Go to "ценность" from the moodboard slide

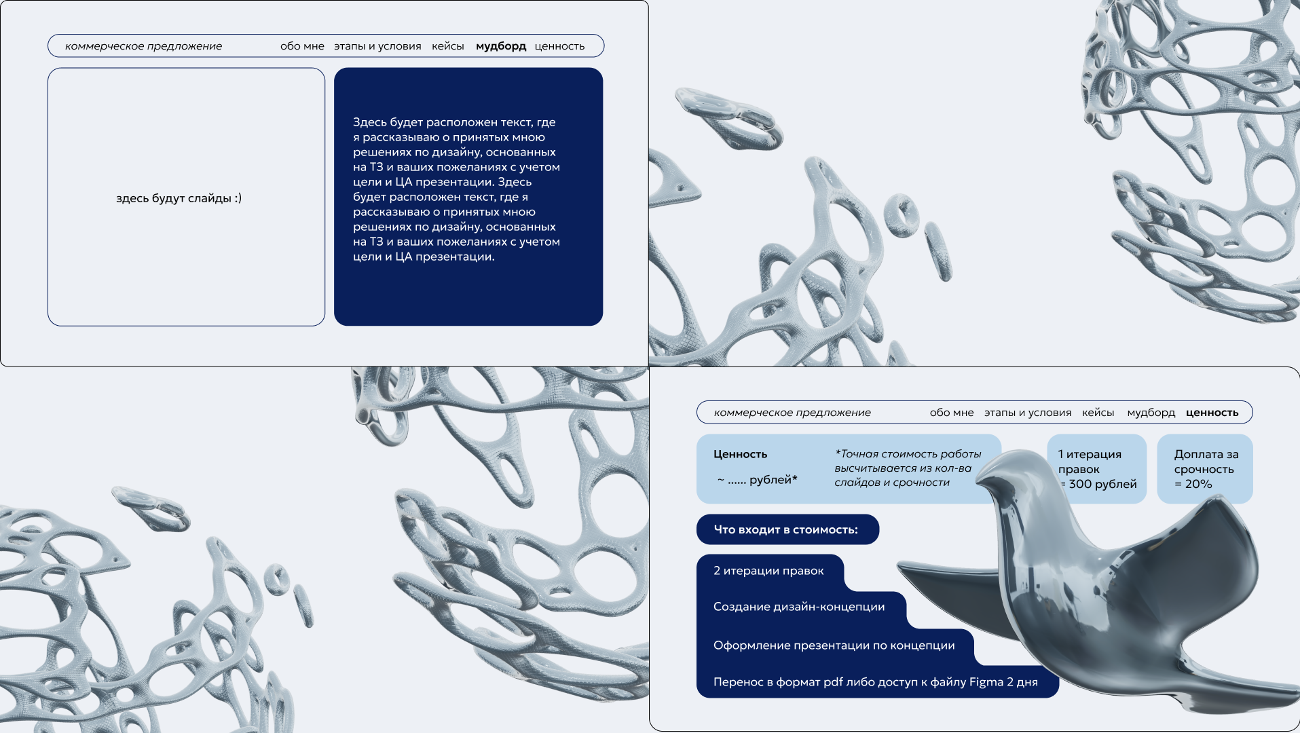click(559, 46)
